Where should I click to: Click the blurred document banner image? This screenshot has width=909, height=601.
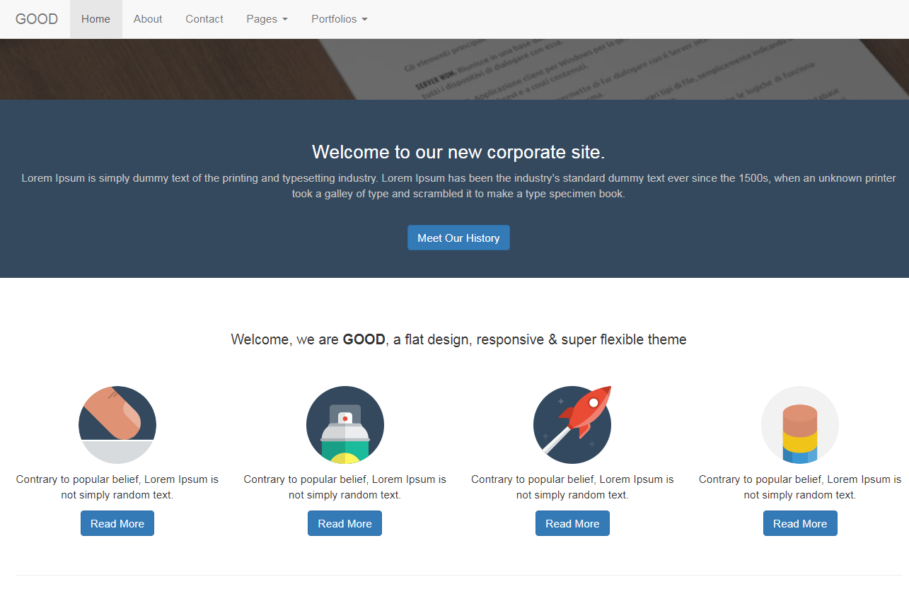(454, 69)
